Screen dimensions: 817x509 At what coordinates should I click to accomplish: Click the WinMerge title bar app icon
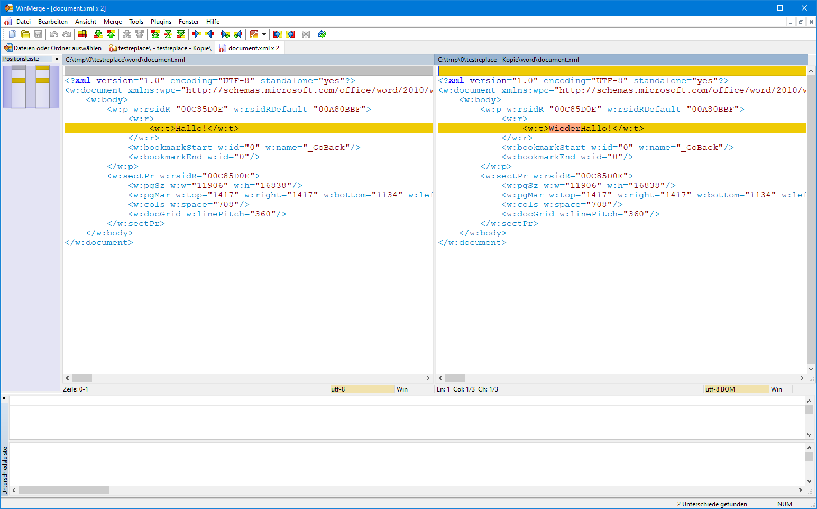(x=8, y=8)
